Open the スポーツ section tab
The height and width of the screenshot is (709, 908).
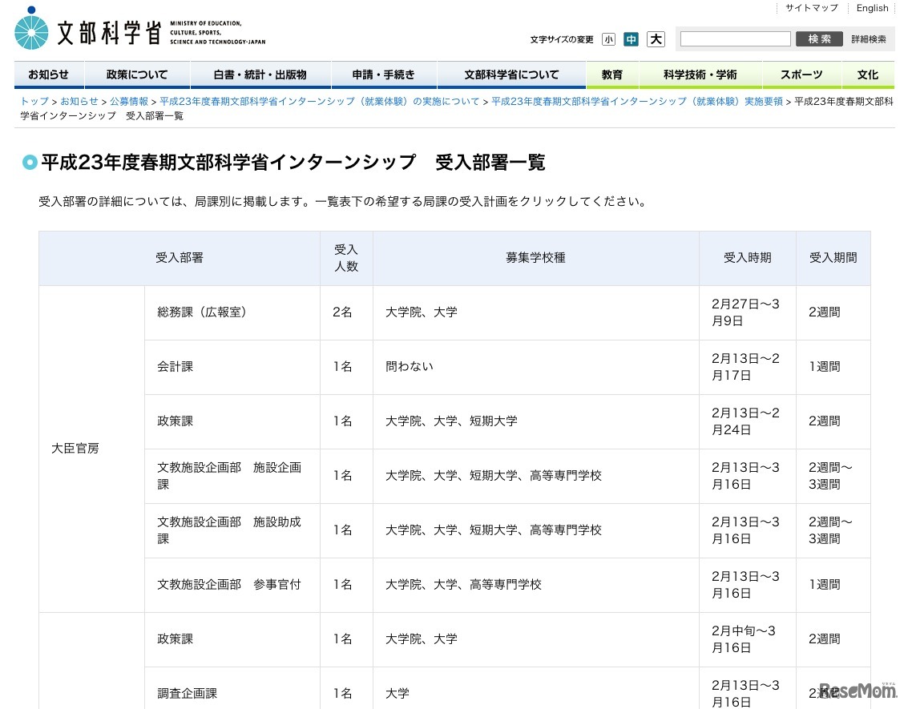pyautogui.click(x=801, y=74)
